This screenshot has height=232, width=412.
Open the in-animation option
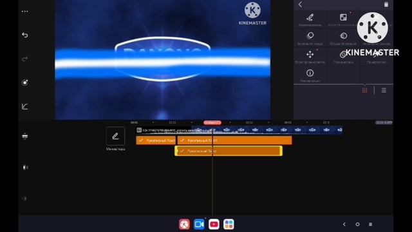tap(310, 38)
